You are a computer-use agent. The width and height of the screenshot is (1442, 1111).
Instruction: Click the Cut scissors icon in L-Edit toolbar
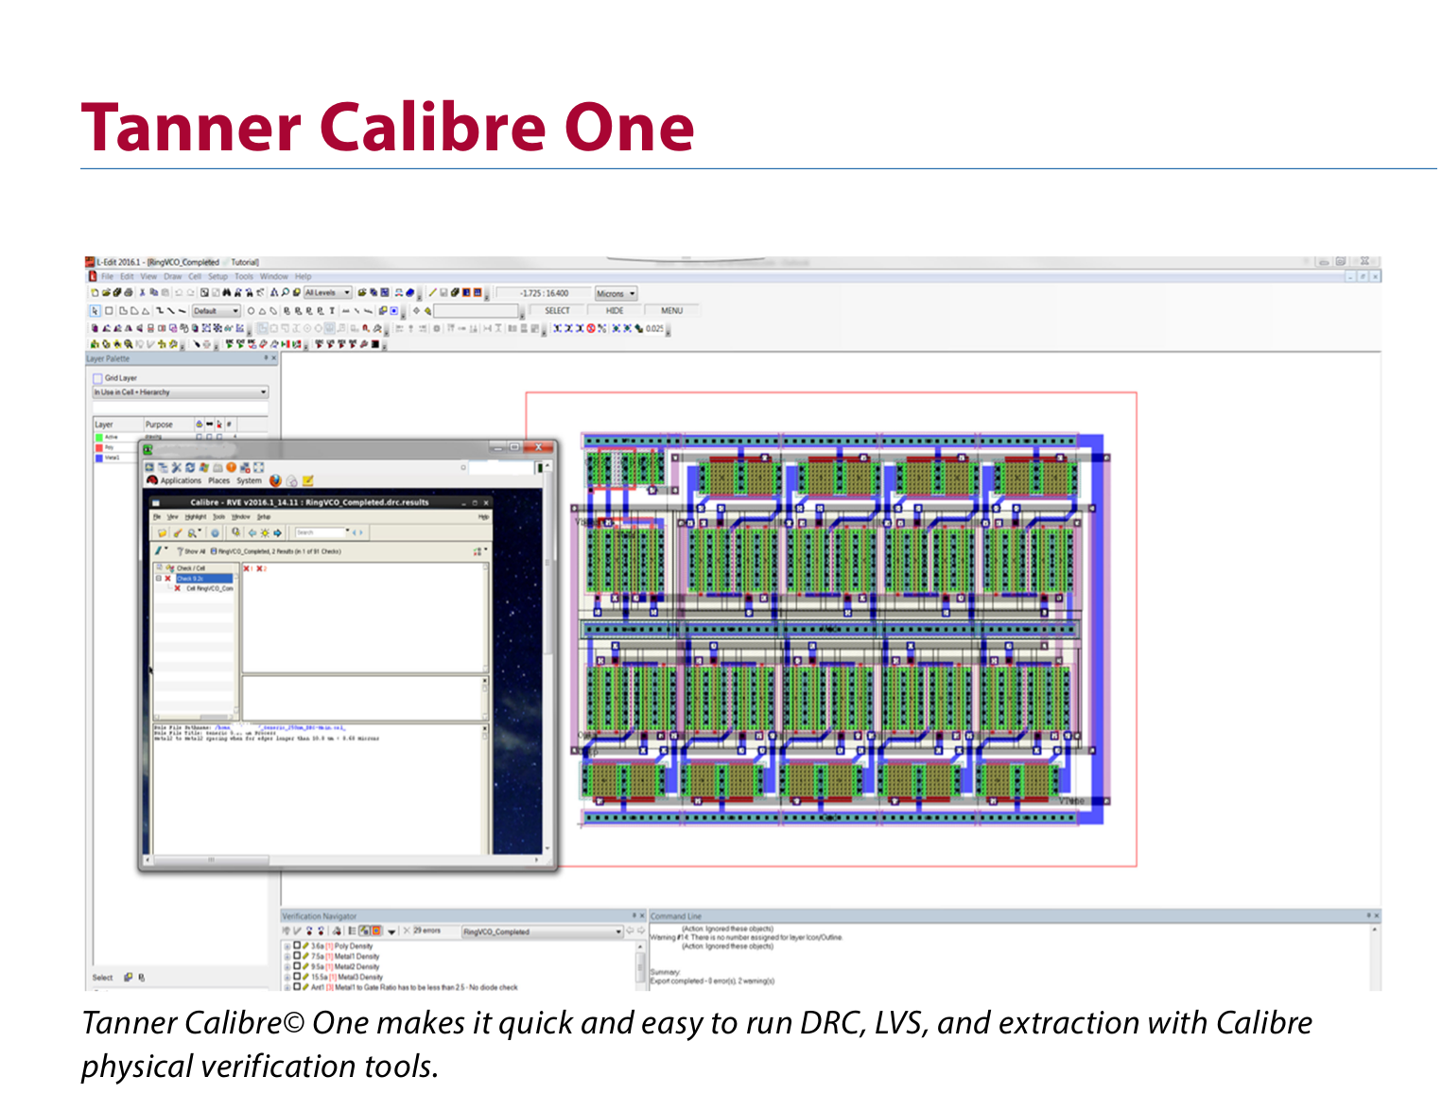[143, 292]
